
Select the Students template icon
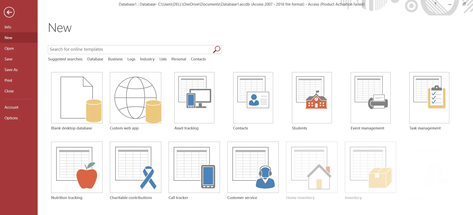312,98
